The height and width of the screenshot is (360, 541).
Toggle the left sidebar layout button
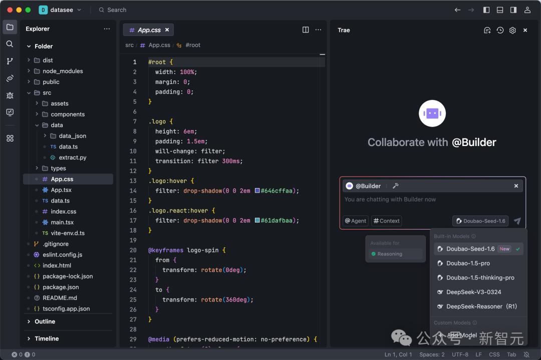click(486, 10)
